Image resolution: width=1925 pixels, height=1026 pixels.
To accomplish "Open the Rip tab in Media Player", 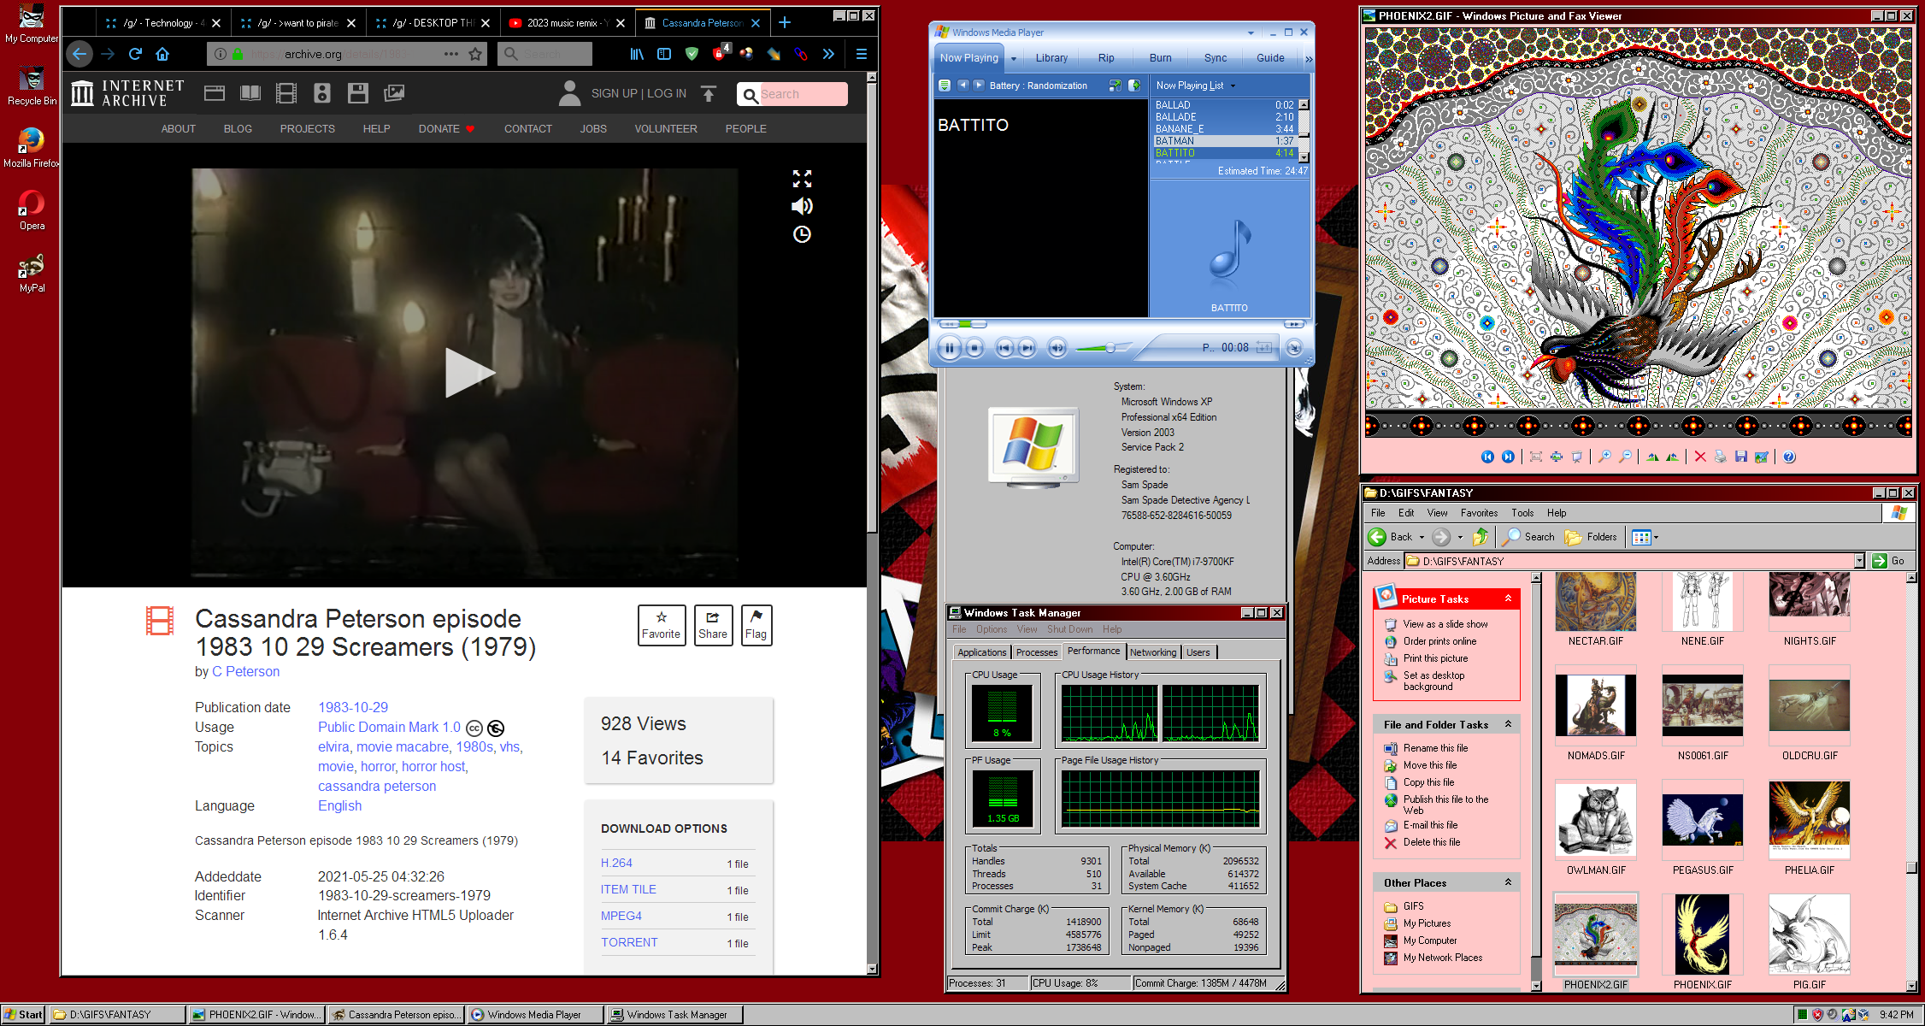I will (1106, 58).
